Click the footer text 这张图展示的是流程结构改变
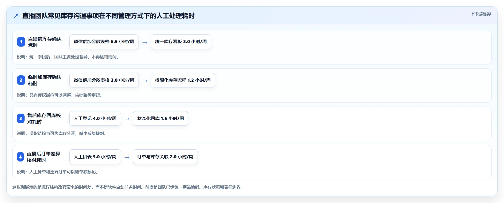The image size is (504, 203). click(128, 187)
